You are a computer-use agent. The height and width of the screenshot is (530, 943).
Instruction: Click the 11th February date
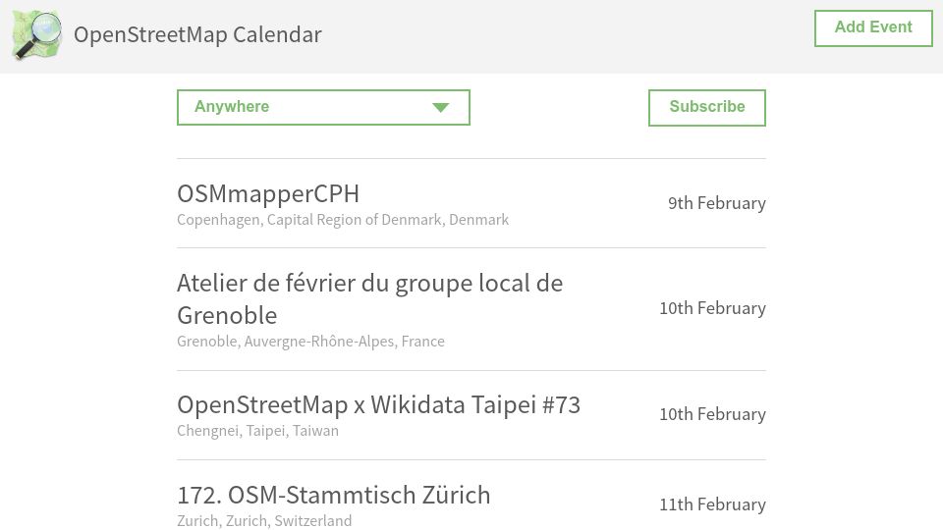click(713, 504)
